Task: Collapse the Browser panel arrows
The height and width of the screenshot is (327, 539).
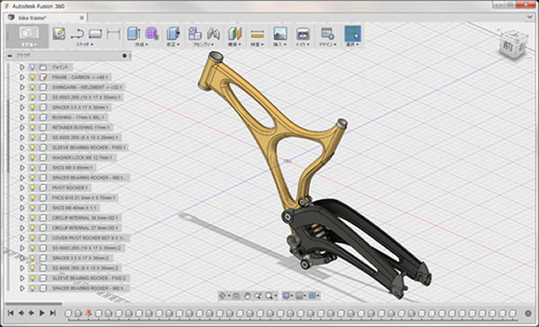Action: [10, 56]
